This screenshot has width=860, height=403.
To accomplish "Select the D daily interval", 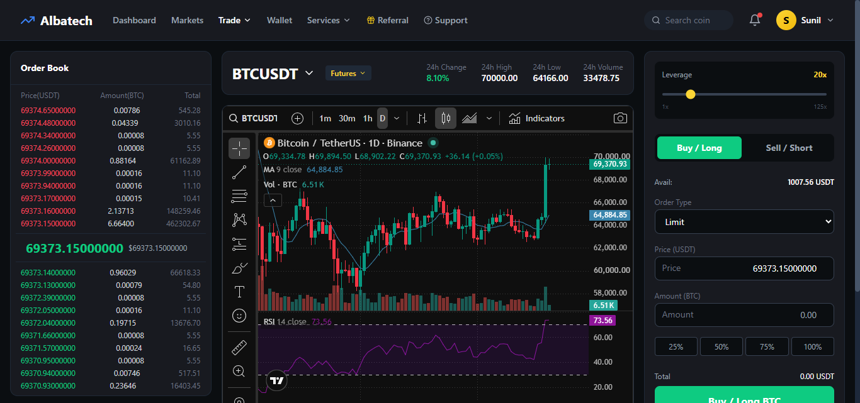I will pyautogui.click(x=382, y=118).
